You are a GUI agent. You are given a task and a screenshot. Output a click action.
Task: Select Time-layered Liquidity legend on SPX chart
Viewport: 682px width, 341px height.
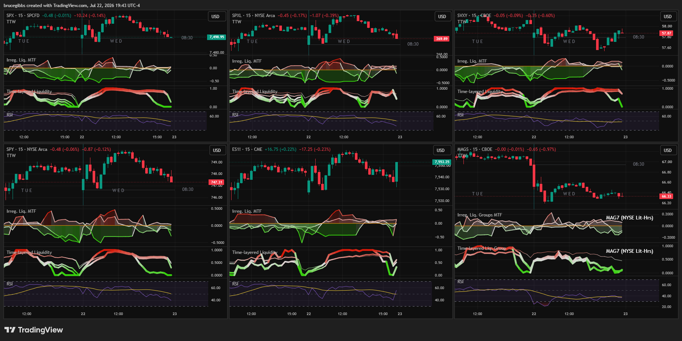click(x=29, y=92)
